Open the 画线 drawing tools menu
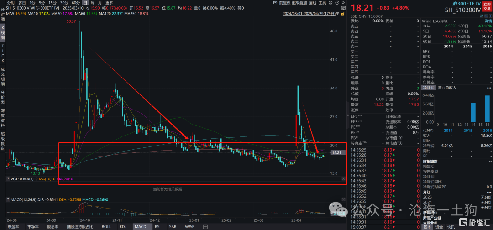This screenshot has height=230, width=493. [313, 3]
